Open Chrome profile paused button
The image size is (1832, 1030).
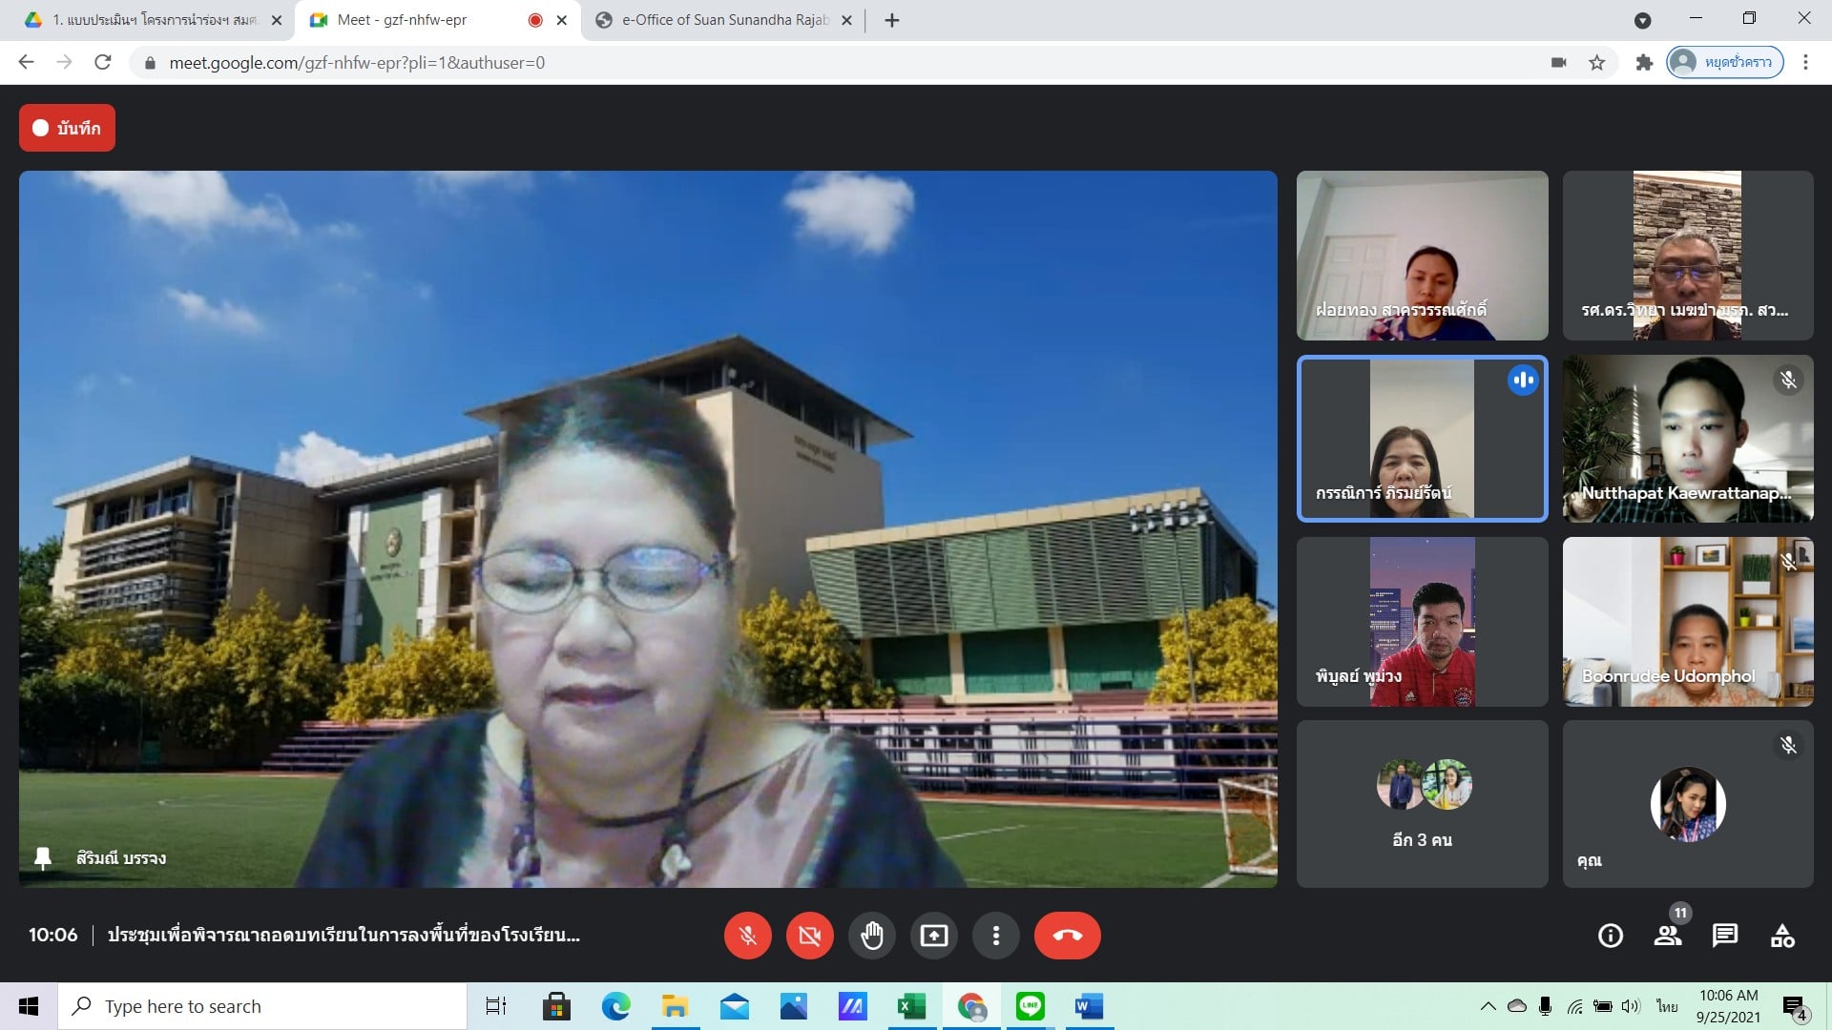tap(1724, 63)
